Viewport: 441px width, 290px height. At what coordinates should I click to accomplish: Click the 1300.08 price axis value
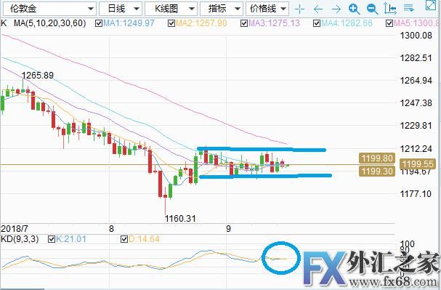click(416, 36)
